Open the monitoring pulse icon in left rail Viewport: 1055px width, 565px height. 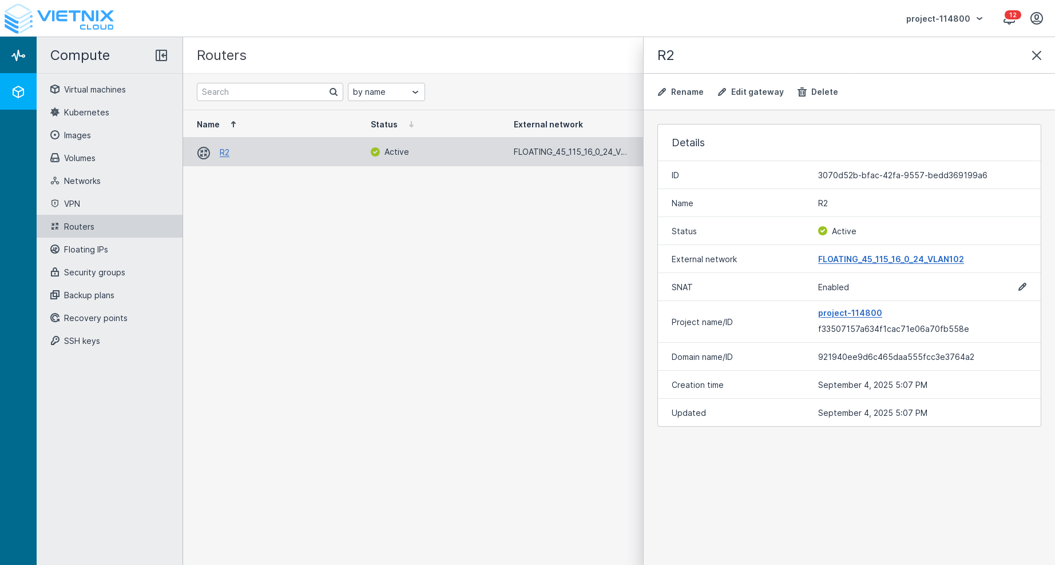(18, 55)
